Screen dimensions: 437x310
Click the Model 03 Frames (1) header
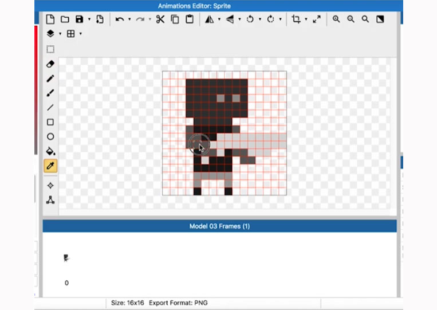(219, 226)
